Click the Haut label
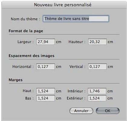127x121 pixels. click(28, 91)
